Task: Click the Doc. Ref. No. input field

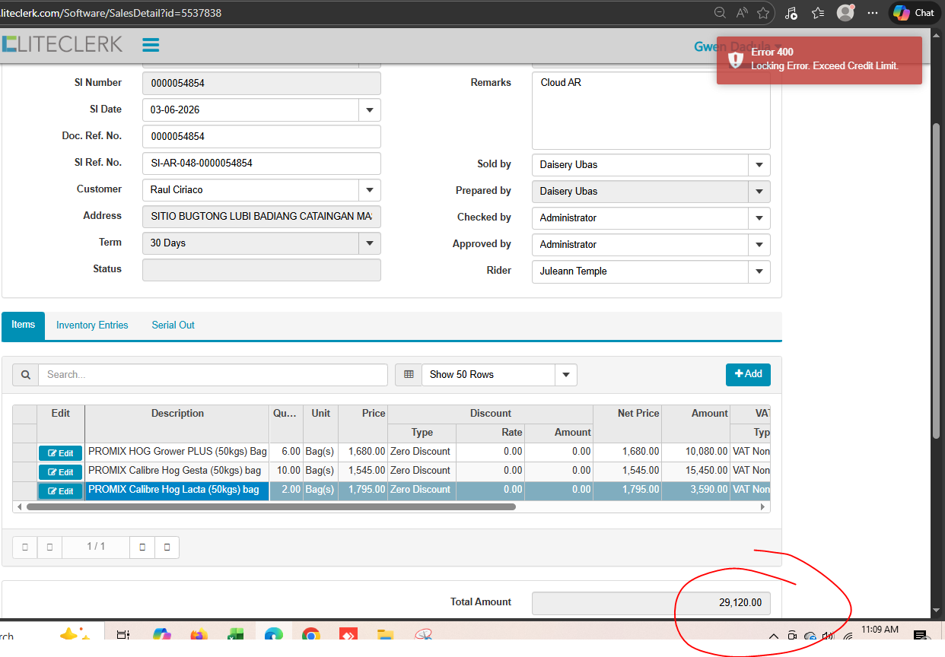Action: (x=261, y=137)
